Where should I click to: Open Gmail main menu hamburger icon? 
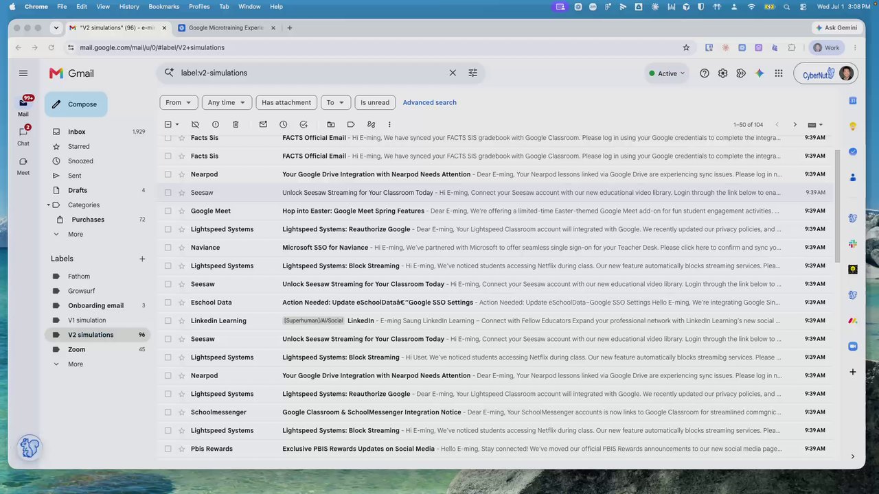coord(23,73)
